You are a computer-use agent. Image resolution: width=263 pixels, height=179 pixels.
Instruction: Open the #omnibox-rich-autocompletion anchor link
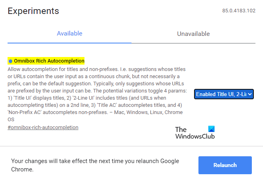point(43,127)
